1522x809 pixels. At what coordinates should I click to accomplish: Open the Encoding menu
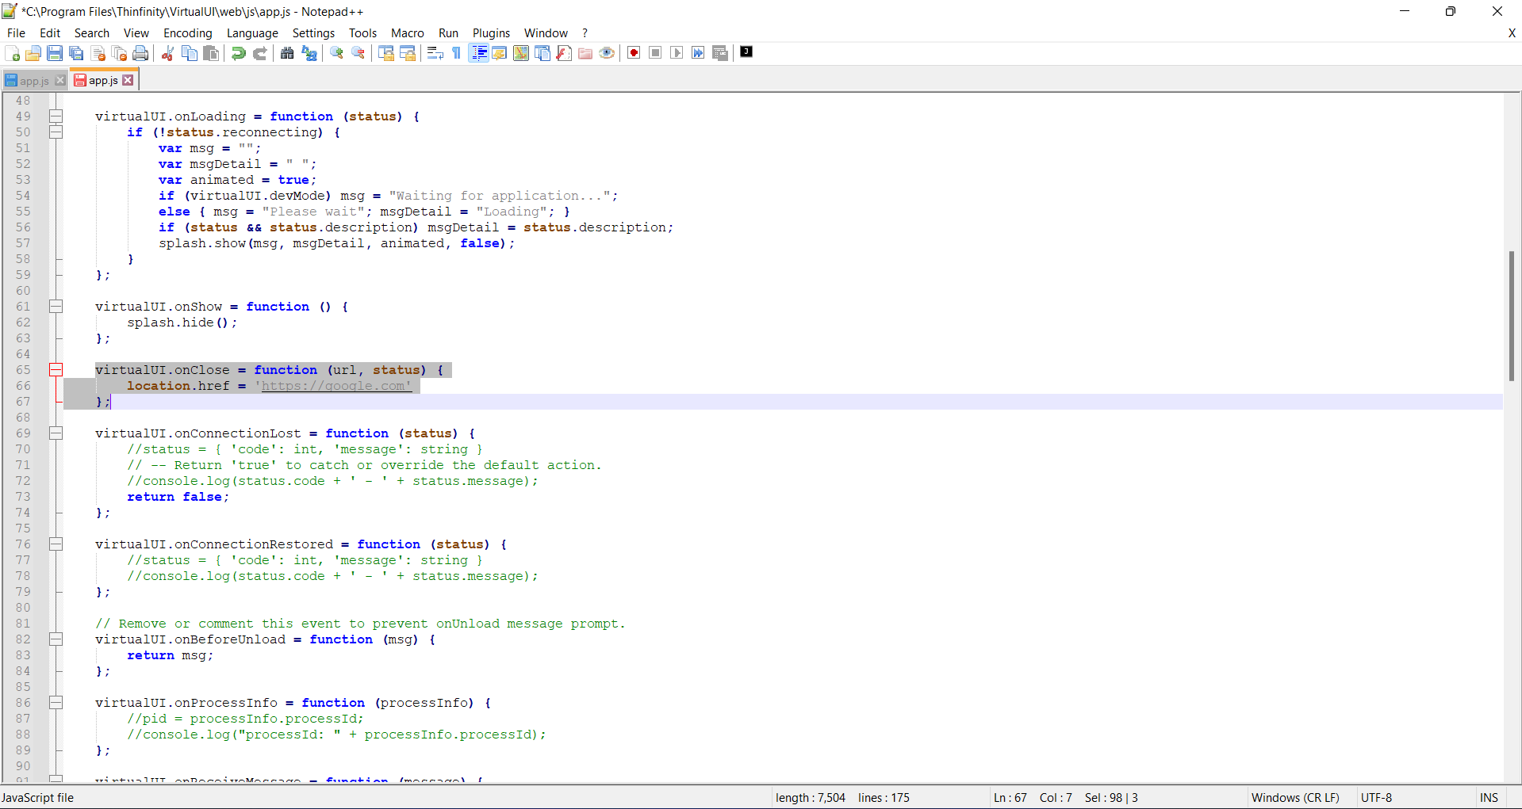point(188,33)
